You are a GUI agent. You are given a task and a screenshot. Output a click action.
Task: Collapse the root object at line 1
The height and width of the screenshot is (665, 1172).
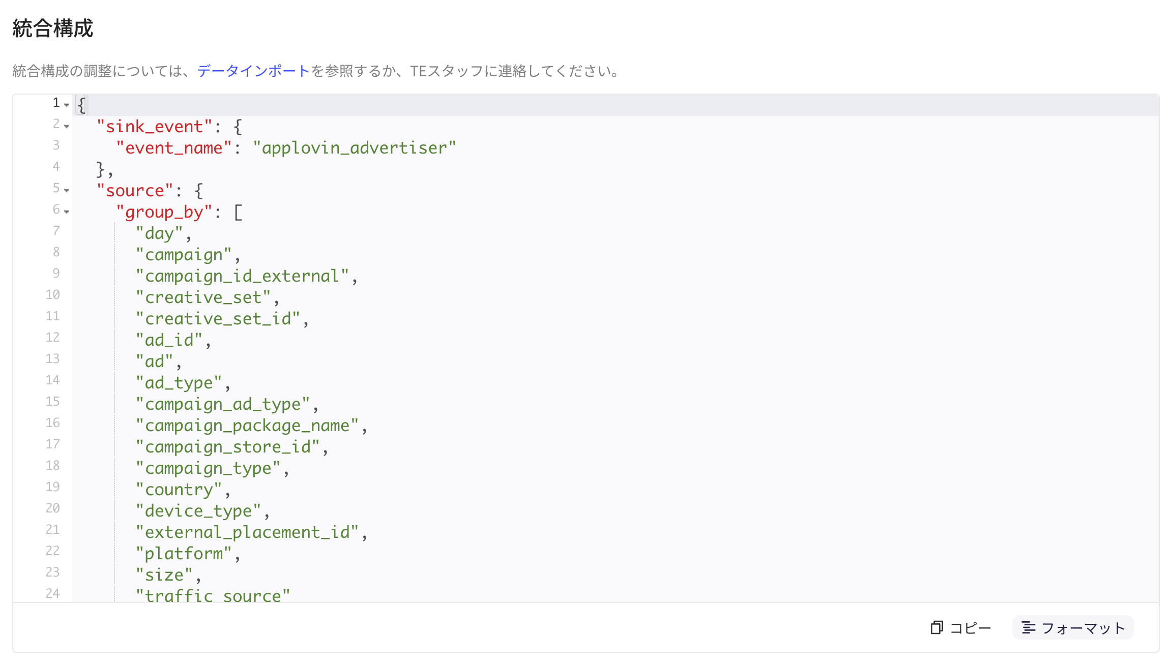click(67, 105)
